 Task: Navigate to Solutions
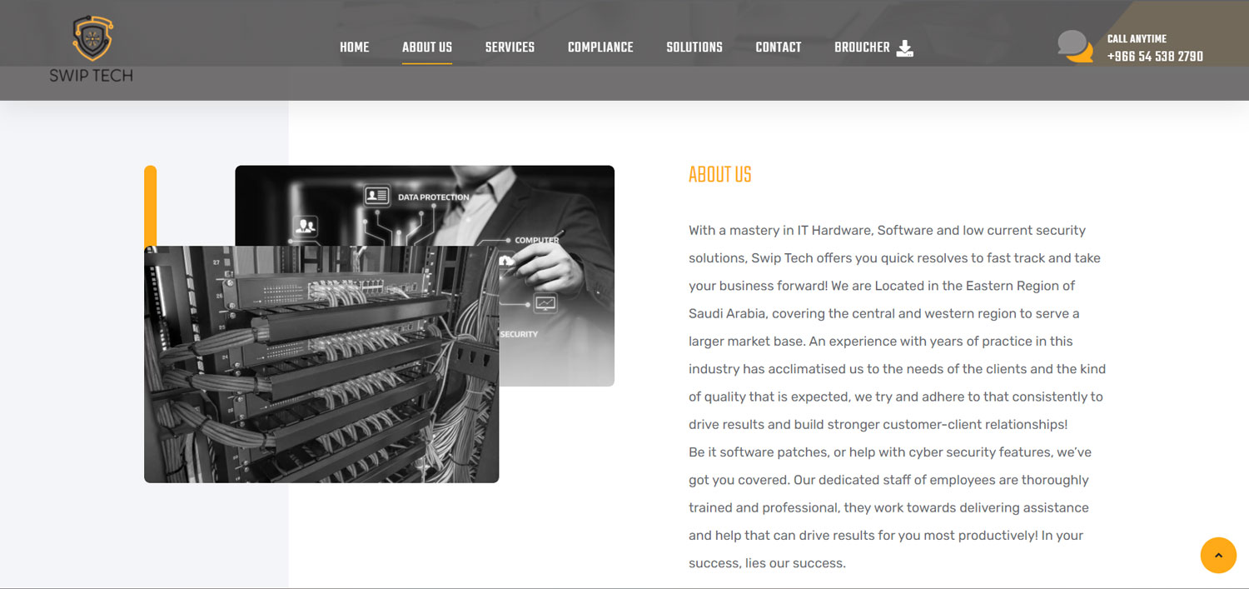(x=694, y=47)
